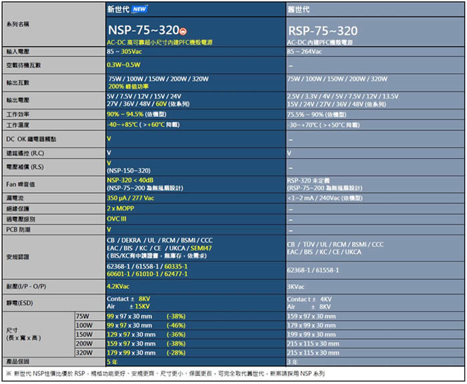
Task: Click the yellow V in DC OK row
Action: pyautogui.click(x=109, y=139)
